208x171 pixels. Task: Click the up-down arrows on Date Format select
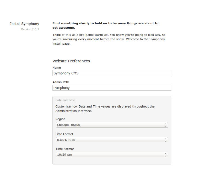point(166,140)
